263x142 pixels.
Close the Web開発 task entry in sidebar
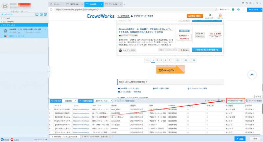point(45,30)
